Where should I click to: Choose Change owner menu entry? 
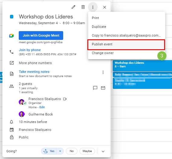coord(126,53)
